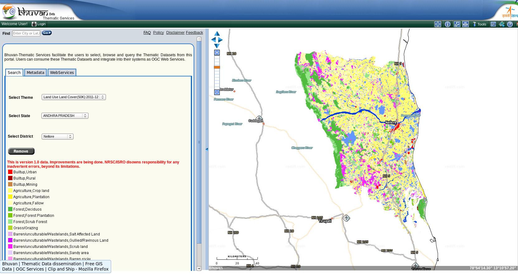Open the Select District dropdown
The image size is (518, 274).
click(58, 136)
